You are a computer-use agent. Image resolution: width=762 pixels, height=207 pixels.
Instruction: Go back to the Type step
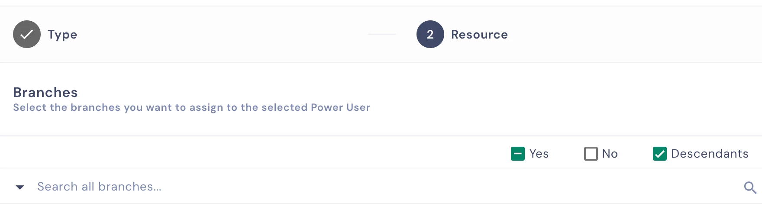(x=62, y=35)
